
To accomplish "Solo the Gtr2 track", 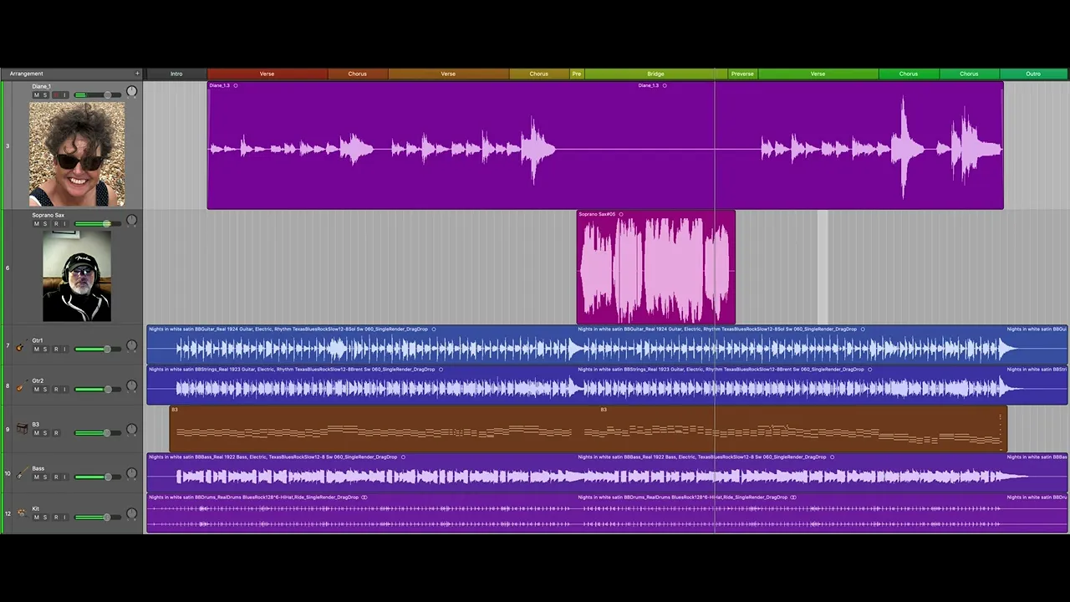I will (45, 390).
